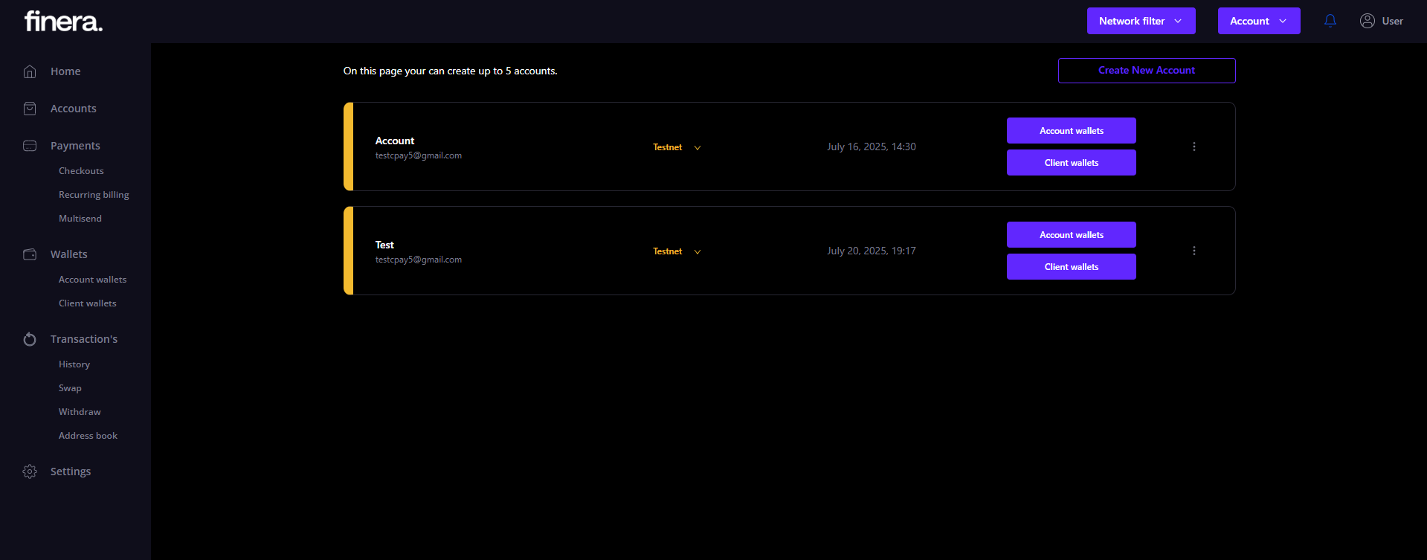
Task: Open the Account dropdown in header
Action: coord(1258,21)
